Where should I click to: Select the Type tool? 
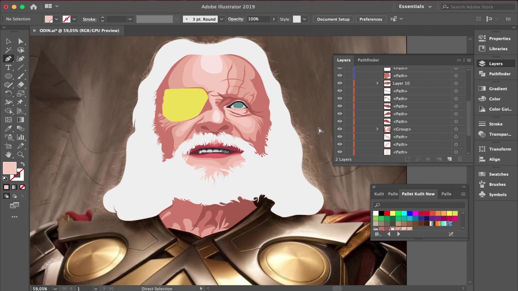[8, 67]
